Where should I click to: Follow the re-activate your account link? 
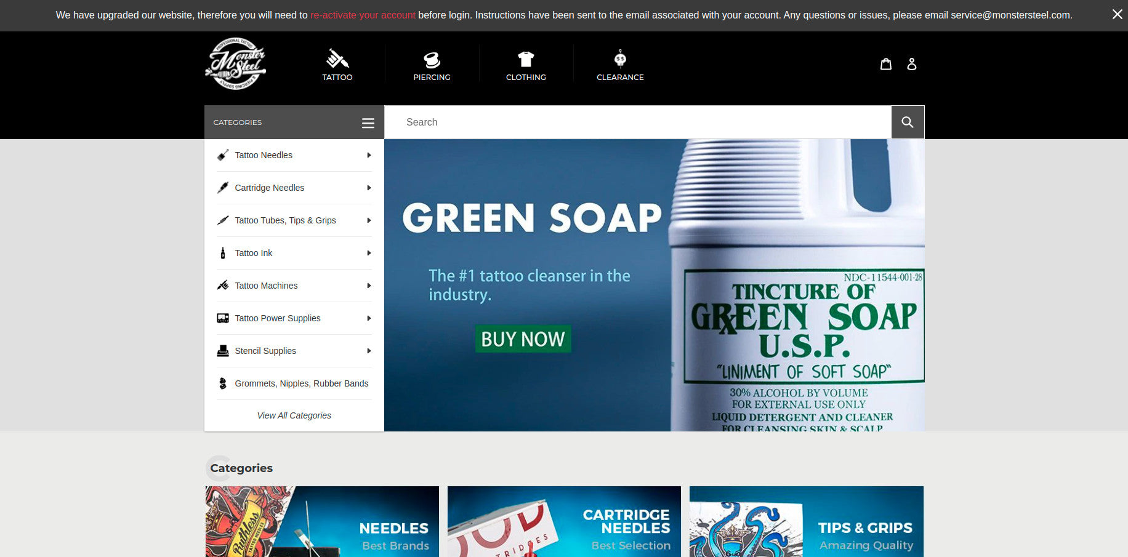tap(363, 15)
